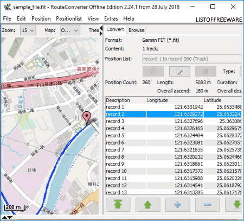Select the record 1 row
This screenshot has width=244, height=221.
174,107
